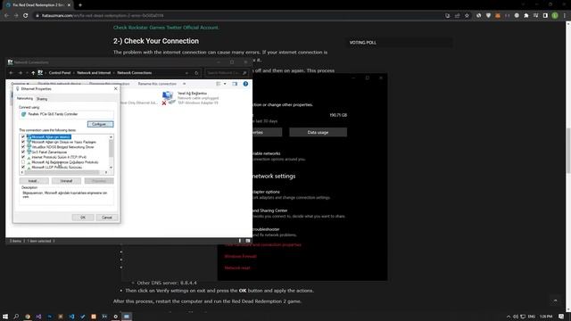
Task: Uncheck VirtualBox NDIS6 Bridged Networking checkbox
Action: coord(23,147)
